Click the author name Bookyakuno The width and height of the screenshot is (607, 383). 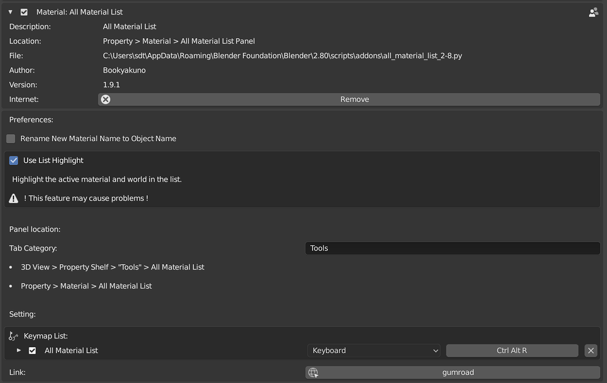click(x=124, y=70)
